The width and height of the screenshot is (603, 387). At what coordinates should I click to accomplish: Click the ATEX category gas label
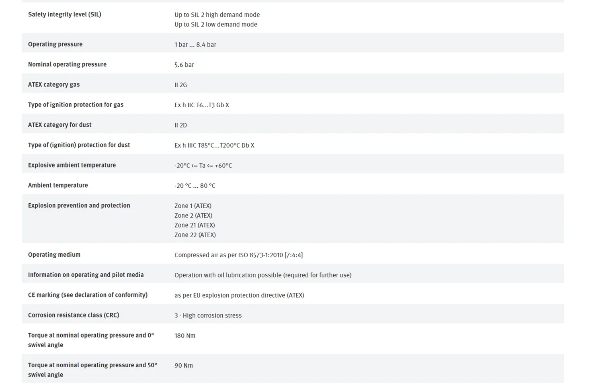pyautogui.click(x=54, y=84)
